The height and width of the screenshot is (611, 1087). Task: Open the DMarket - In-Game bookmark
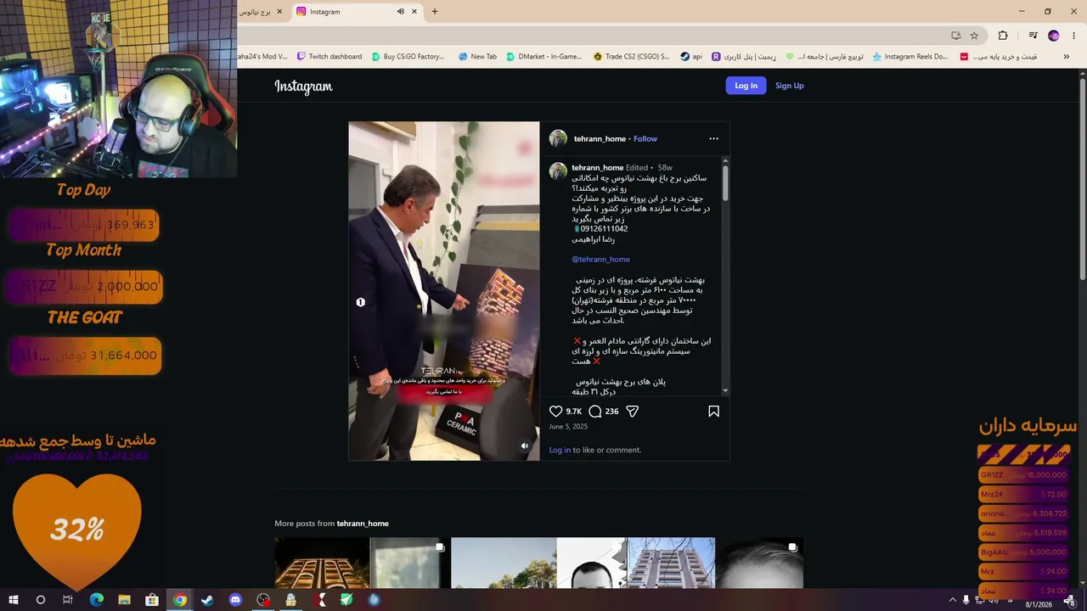544,57
